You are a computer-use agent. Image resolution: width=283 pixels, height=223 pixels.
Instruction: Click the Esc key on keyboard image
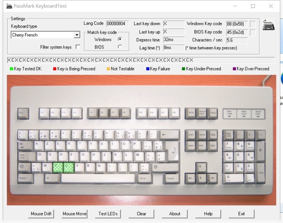click(23, 113)
